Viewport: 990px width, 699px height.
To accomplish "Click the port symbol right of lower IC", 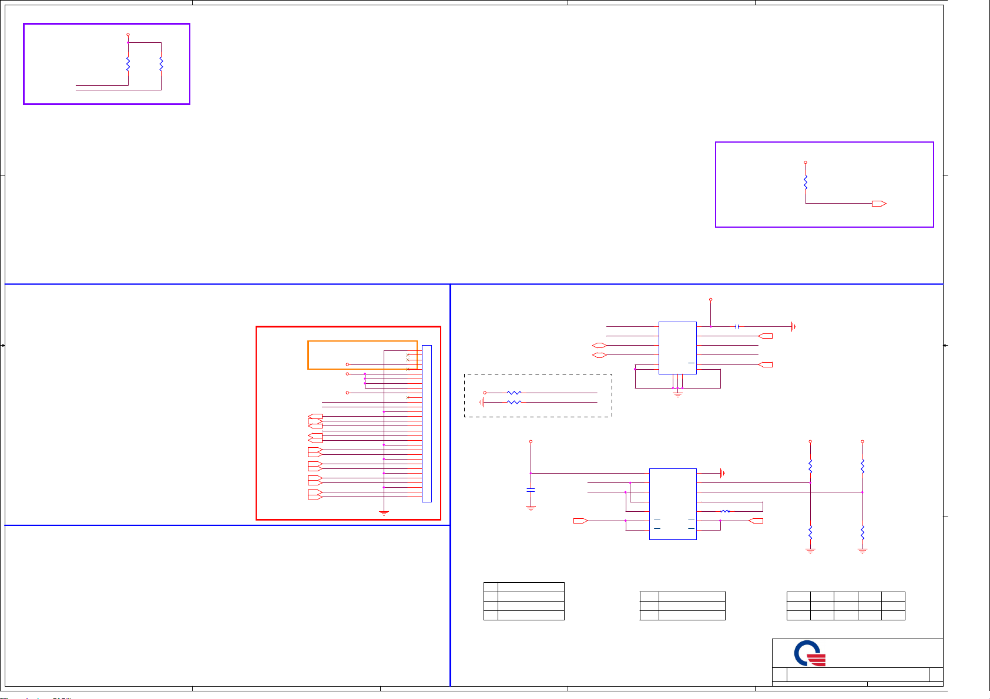I will pos(757,521).
